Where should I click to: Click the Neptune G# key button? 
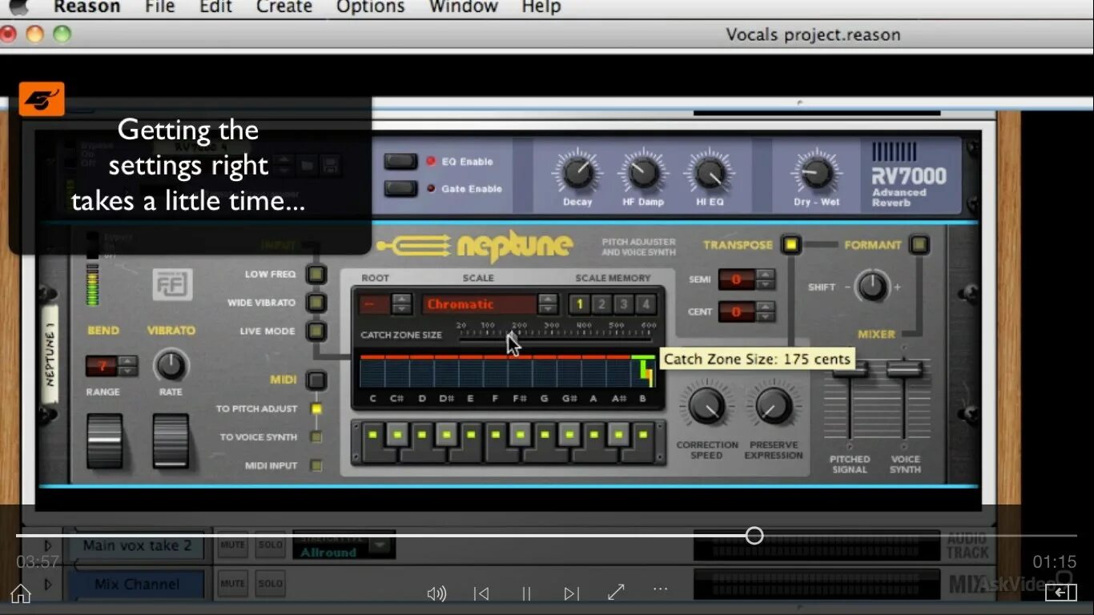point(569,436)
